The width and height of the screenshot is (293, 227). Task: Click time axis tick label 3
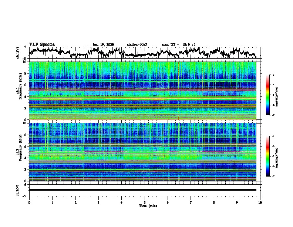(99, 203)
